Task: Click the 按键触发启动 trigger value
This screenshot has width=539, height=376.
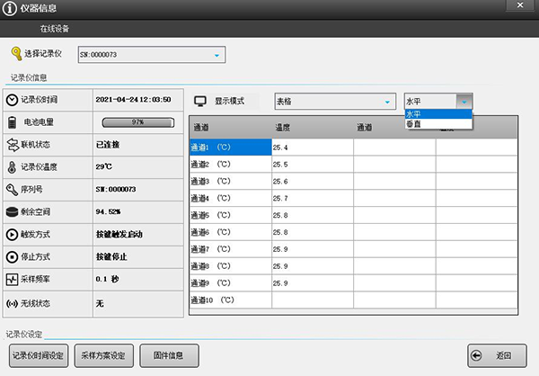Action: (x=119, y=235)
